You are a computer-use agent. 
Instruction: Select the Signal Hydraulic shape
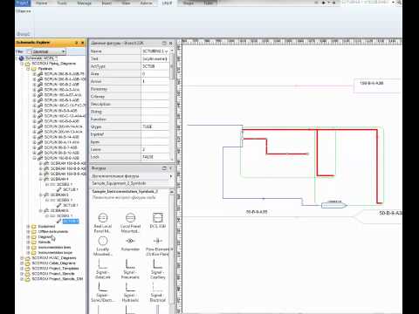tap(130, 292)
